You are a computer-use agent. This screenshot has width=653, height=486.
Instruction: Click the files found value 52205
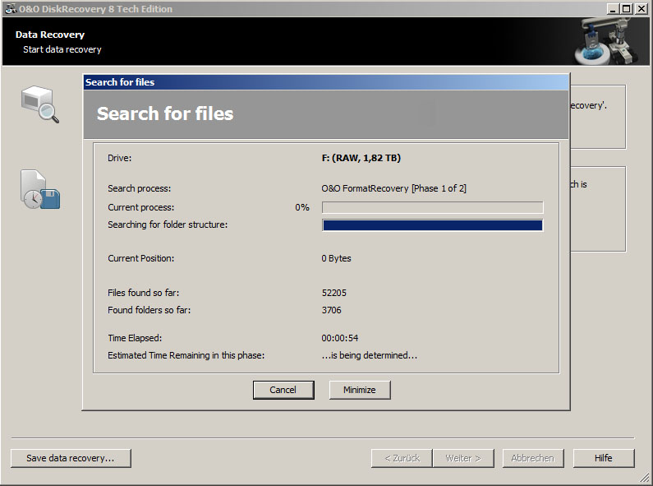coord(333,293)
